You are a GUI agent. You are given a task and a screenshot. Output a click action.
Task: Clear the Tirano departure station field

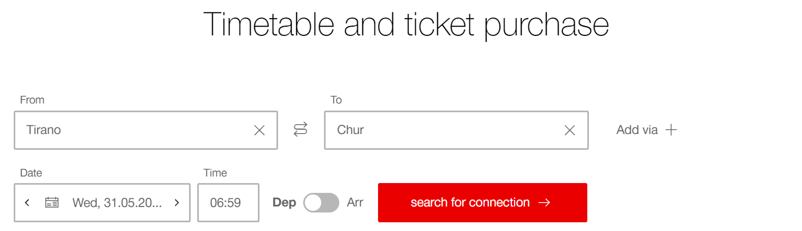(260, 130)
